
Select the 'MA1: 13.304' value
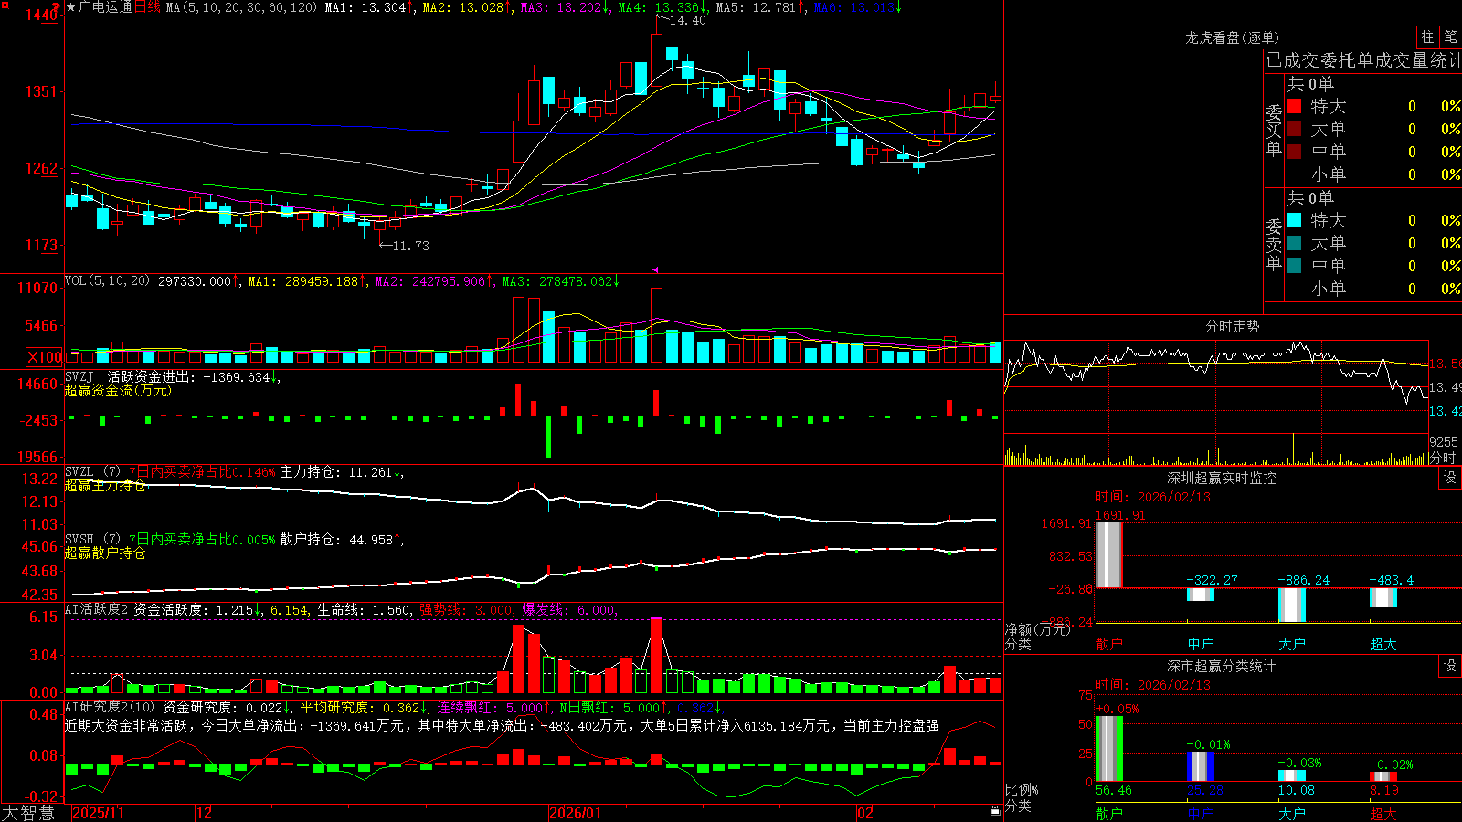365,7
